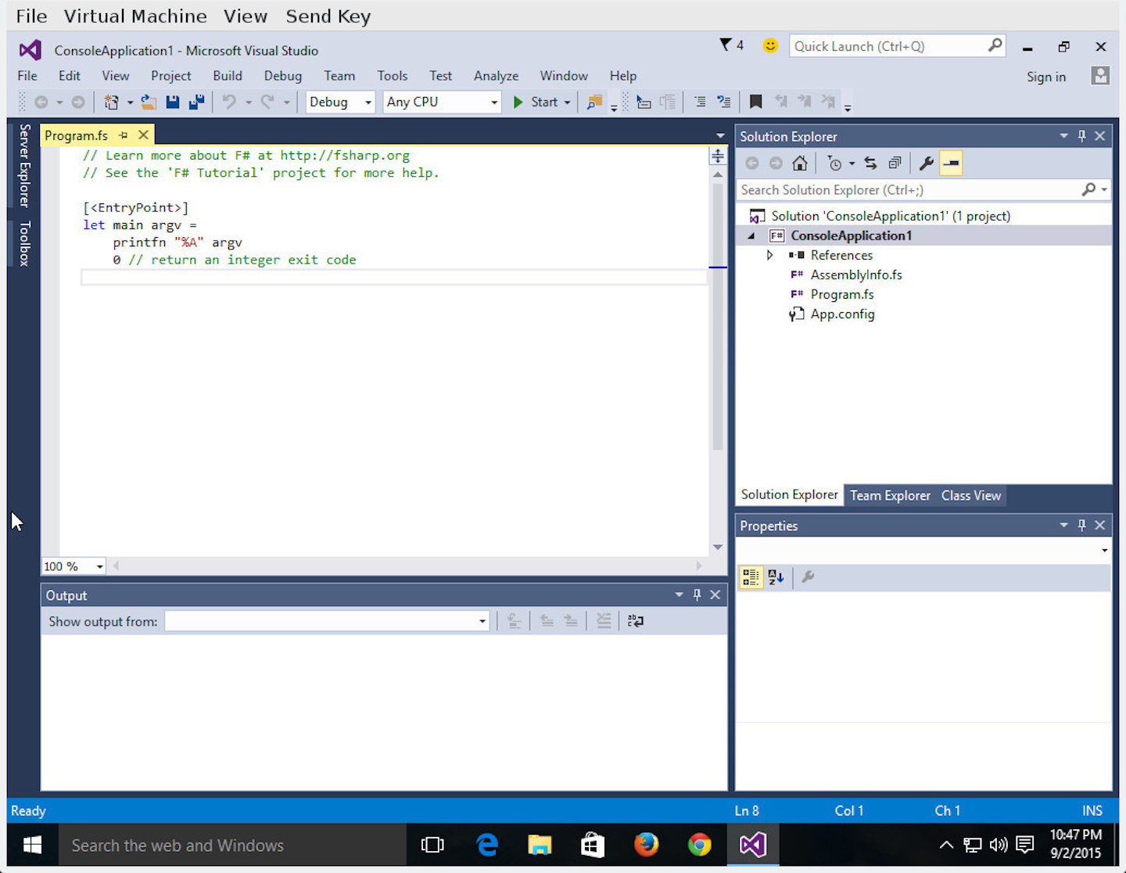Click the Sign in link
This screenshot has height=873, width=1126.
tap(1046, 77)
